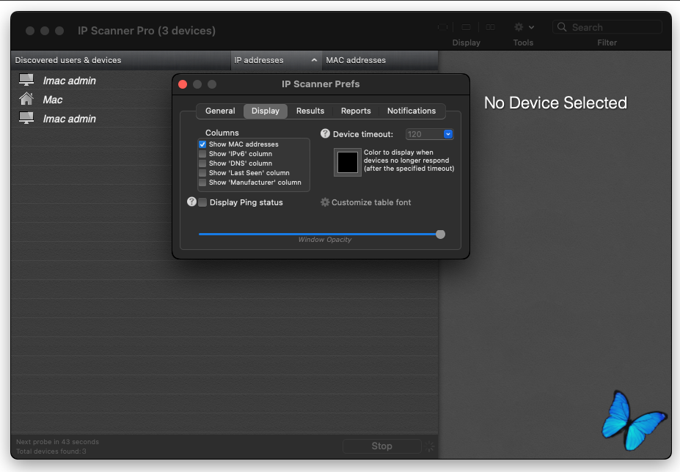Click the search magnifier icon
Image resolution: width=680 pixels, height=472 pixels.
coord(562,27)
